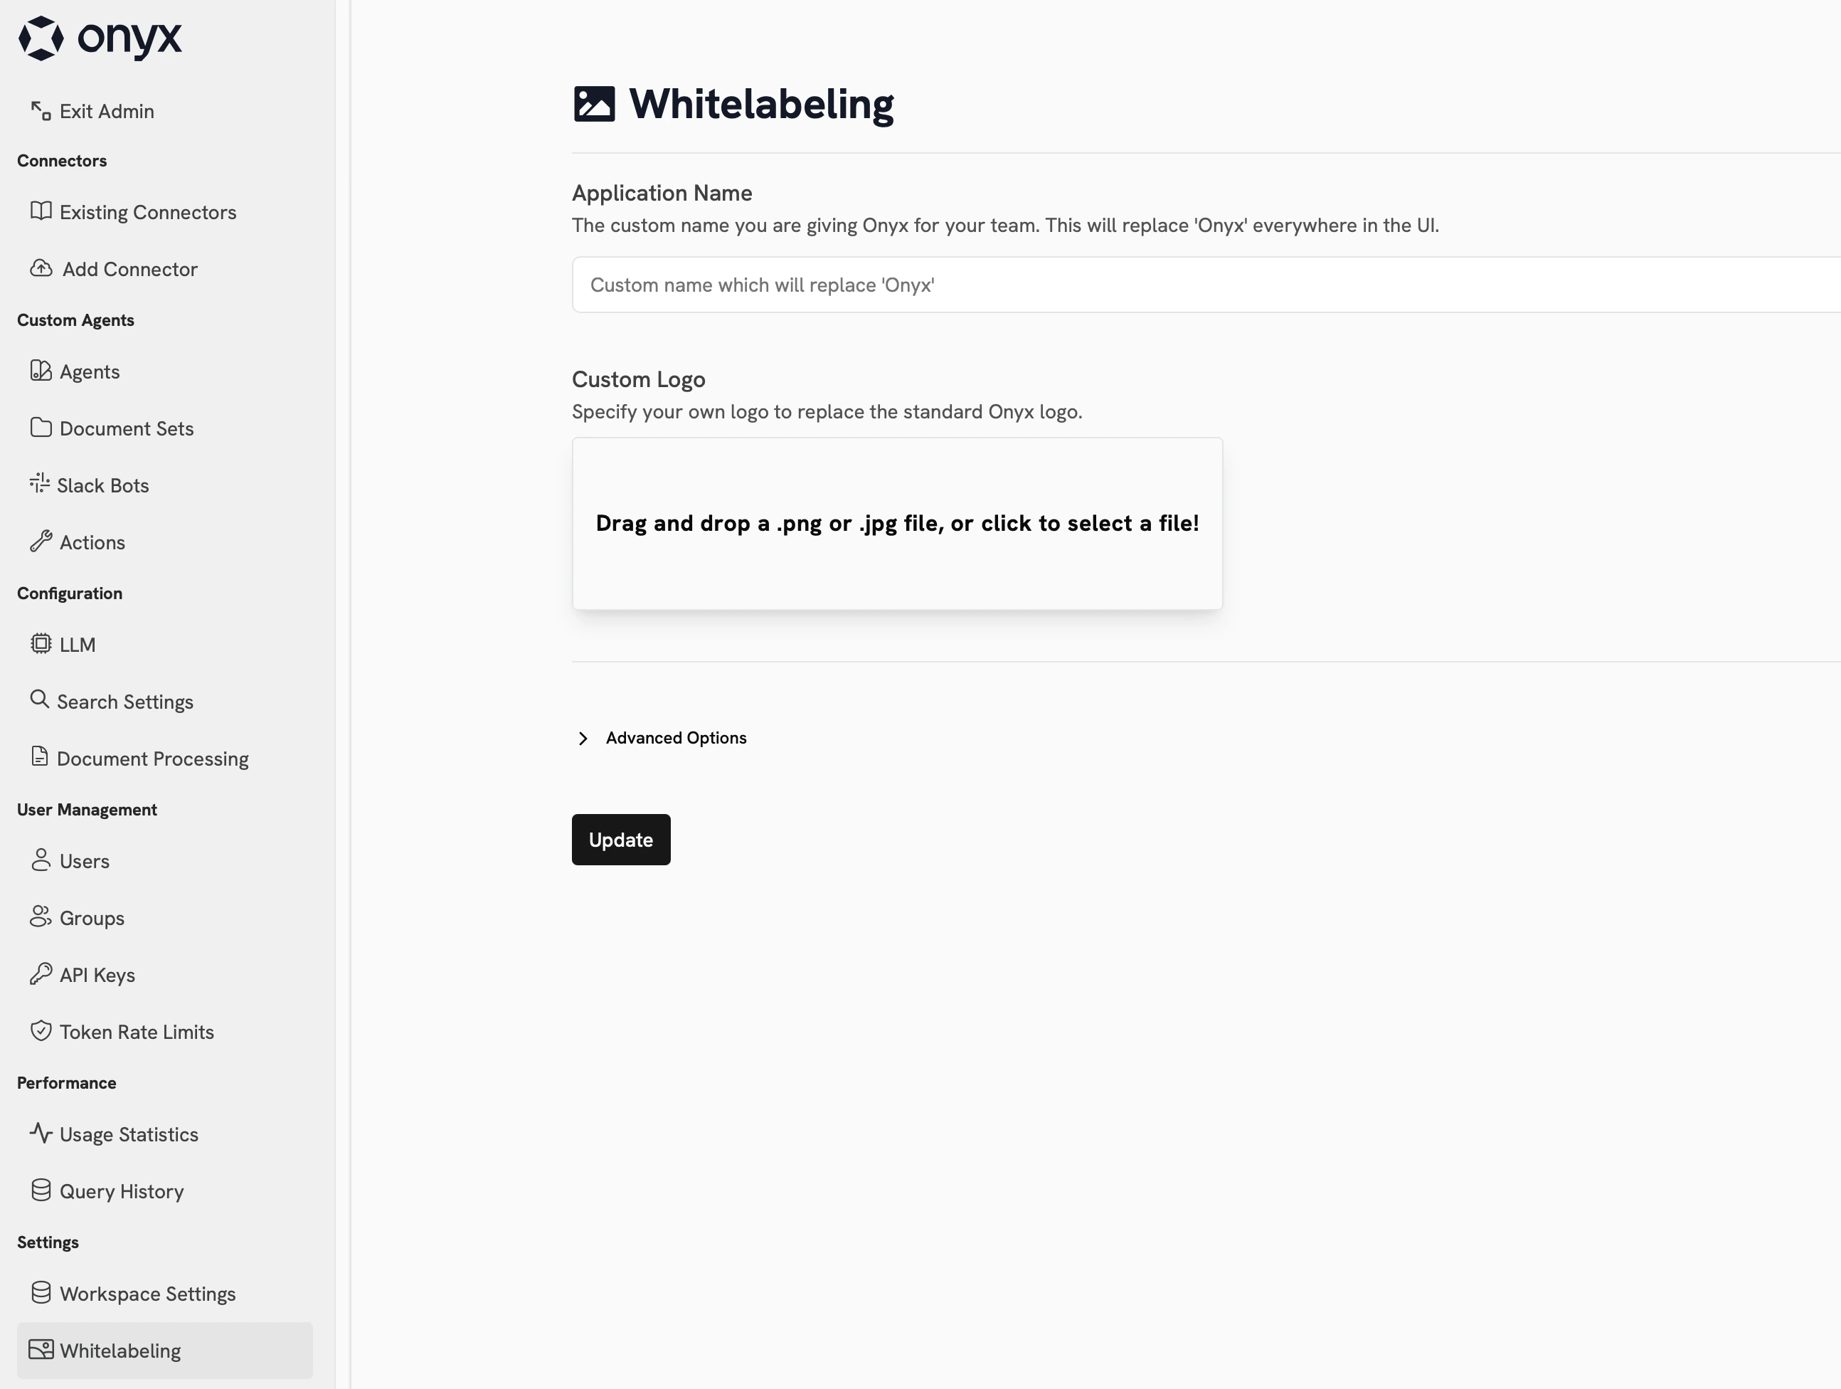
Task: Open the API Keys page
Action: [96, 974]
